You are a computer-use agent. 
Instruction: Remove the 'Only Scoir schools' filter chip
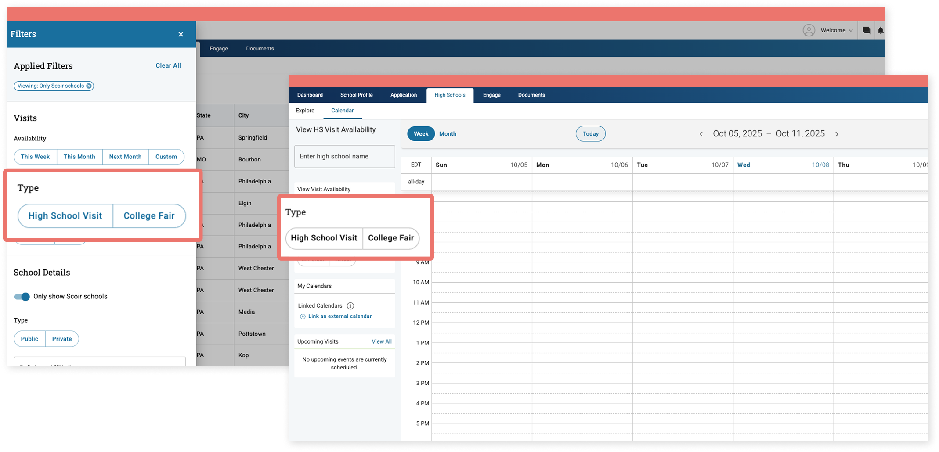[89, 86]
